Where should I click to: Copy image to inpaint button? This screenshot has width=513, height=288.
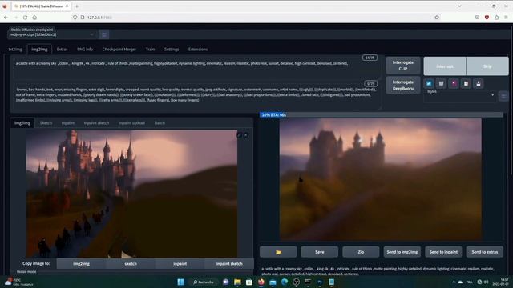[x=180, y=263]
